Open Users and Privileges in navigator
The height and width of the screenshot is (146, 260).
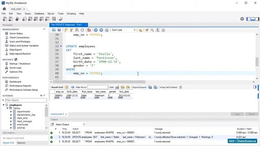[x=20, y=41]
